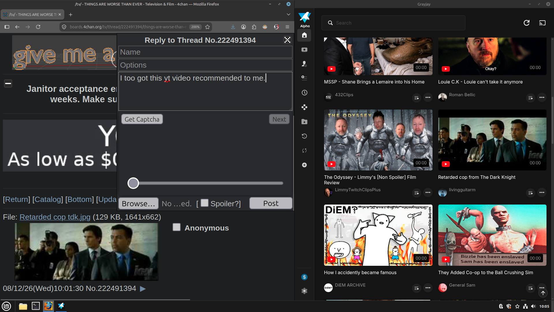Screen dimensions: 554x312
Task: Click the Catalog link in thread navigation
Action: [x=48, y=199]
